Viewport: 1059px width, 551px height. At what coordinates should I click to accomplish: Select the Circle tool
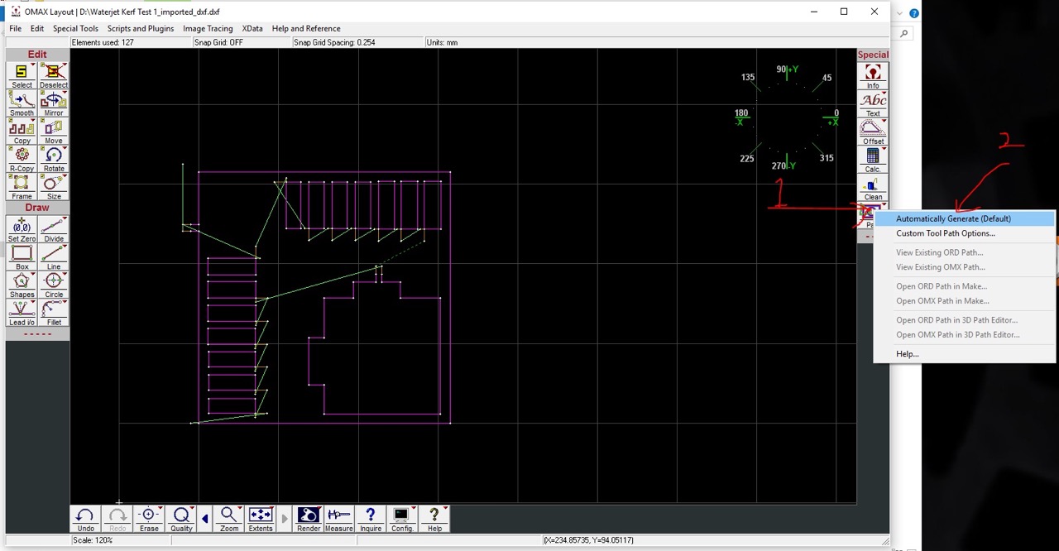coord(54,285)
